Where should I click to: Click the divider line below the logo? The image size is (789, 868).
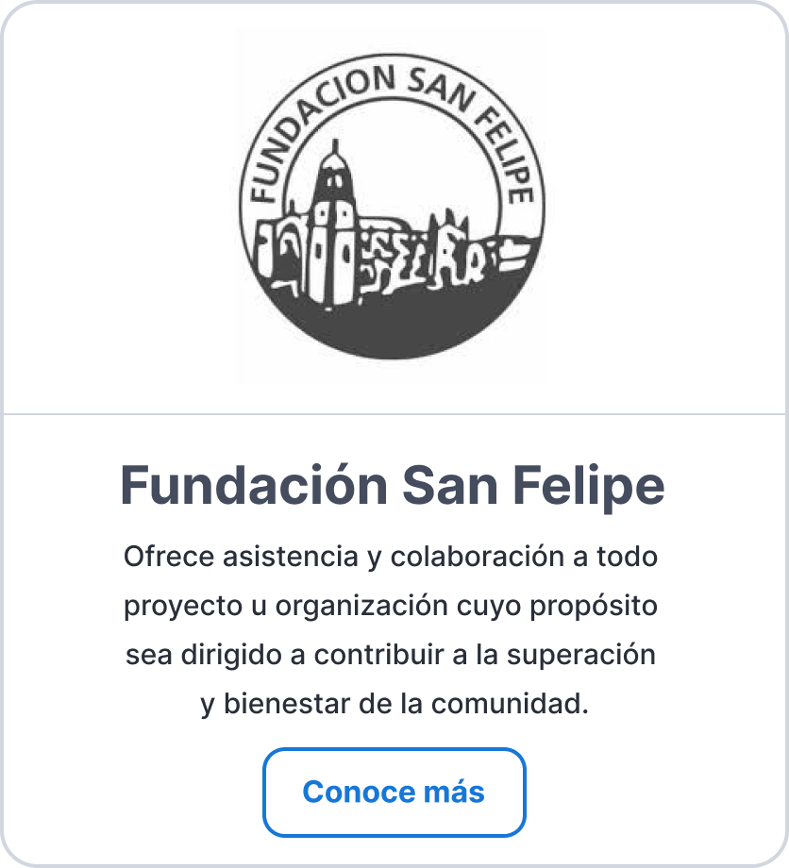[x=394, y=413]
